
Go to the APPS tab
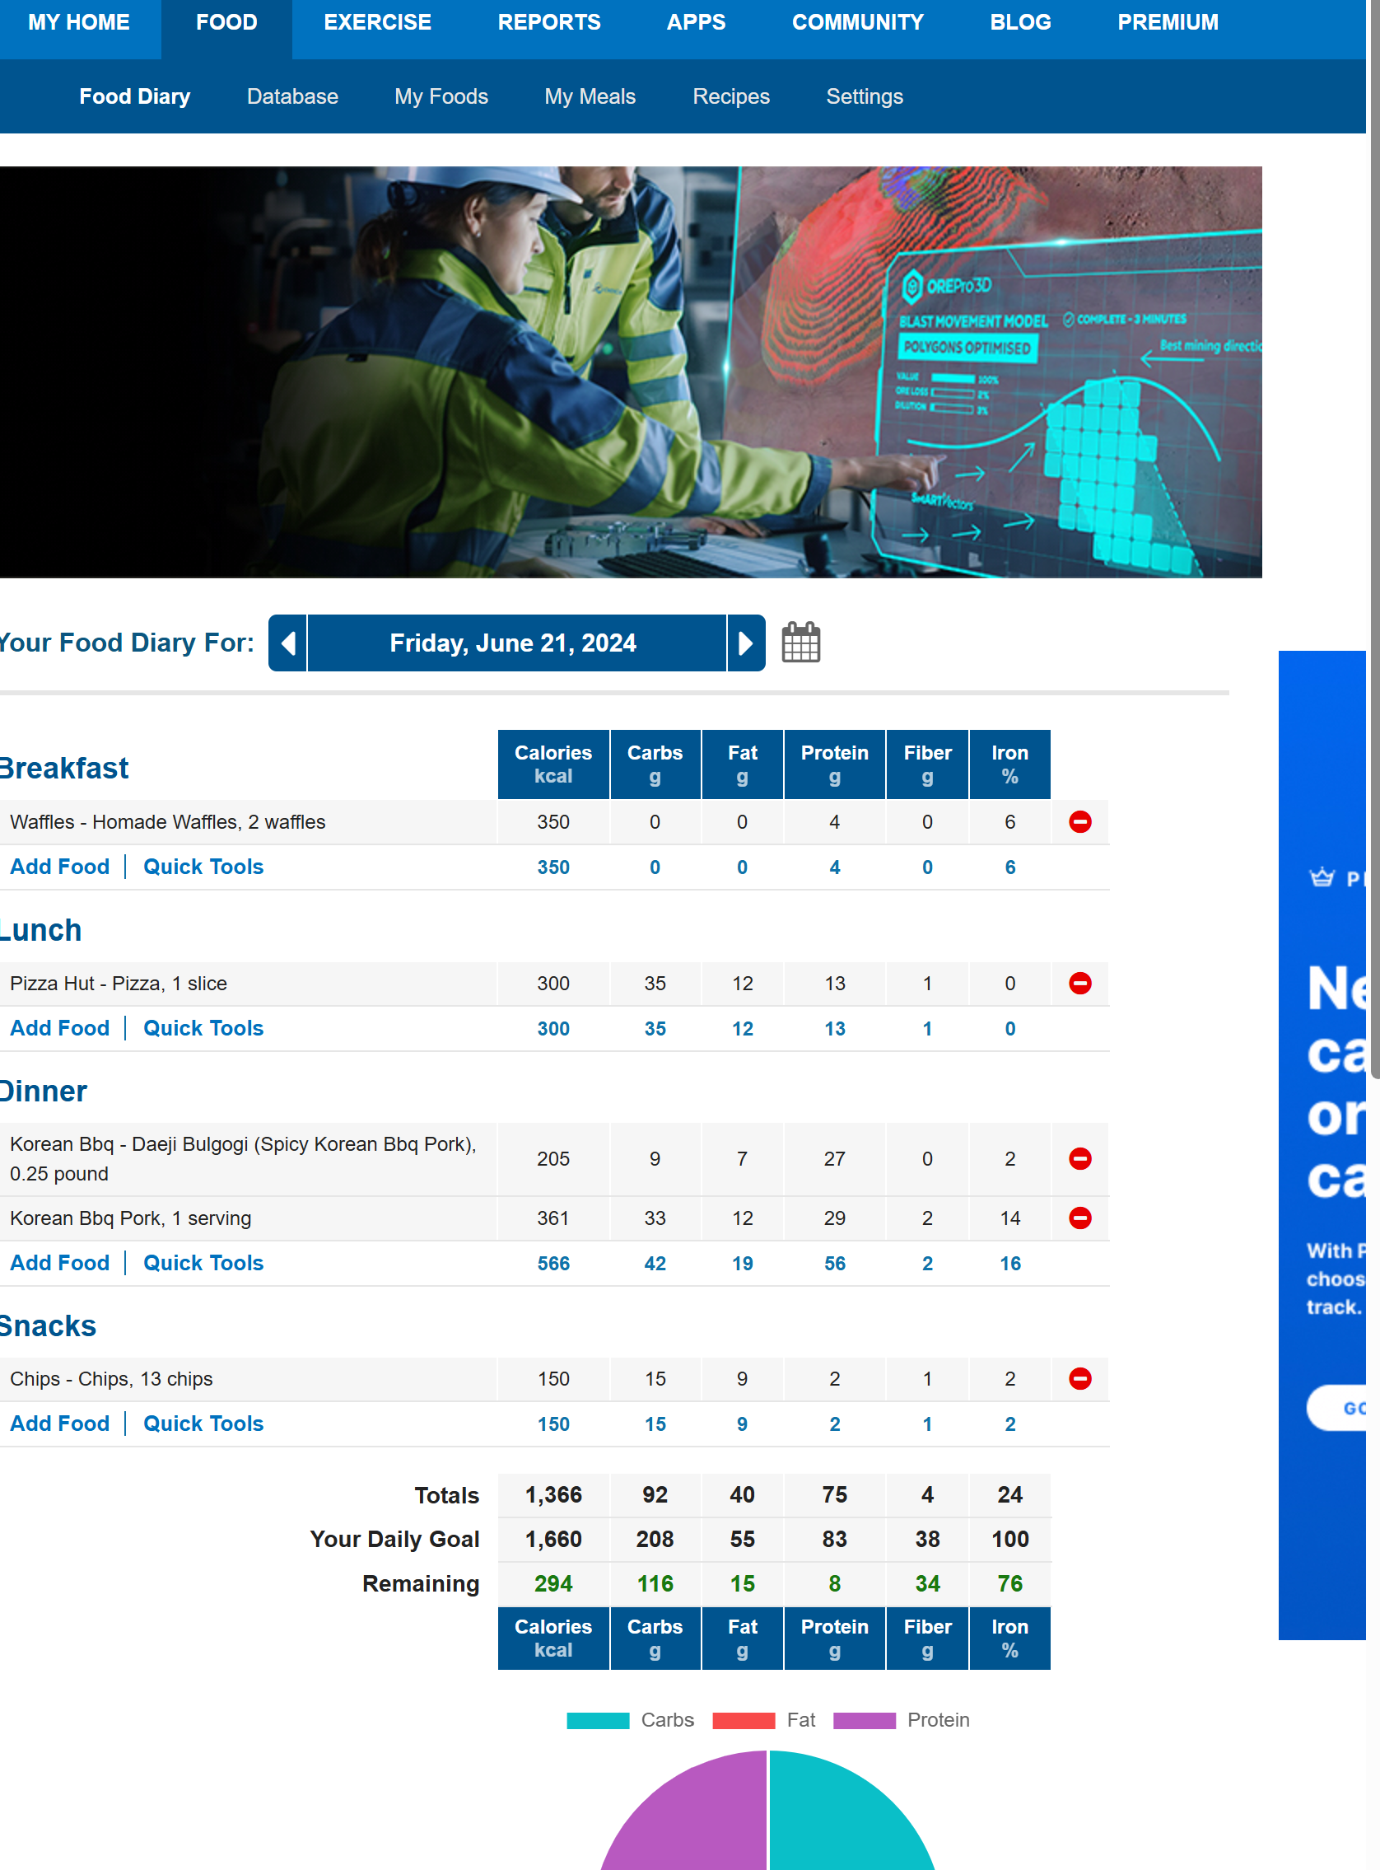point(696,22)
